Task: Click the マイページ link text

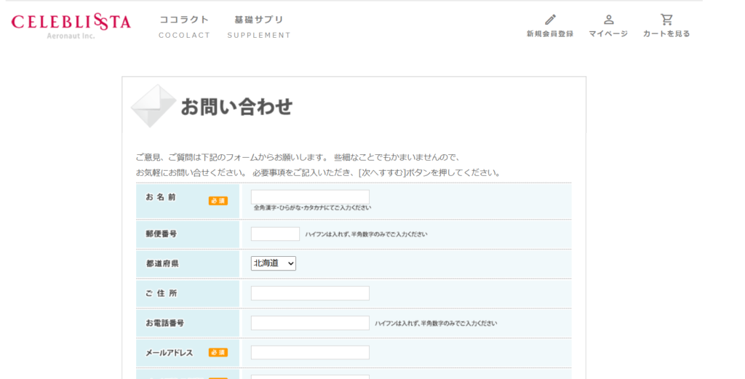Action: click(x=609, y=33)
